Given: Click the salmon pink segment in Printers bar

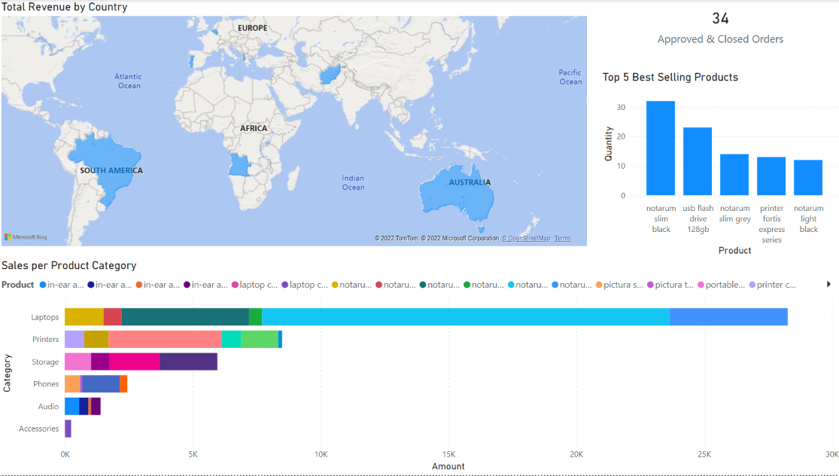Looking at the screenshot, I should tap(165, 340).
